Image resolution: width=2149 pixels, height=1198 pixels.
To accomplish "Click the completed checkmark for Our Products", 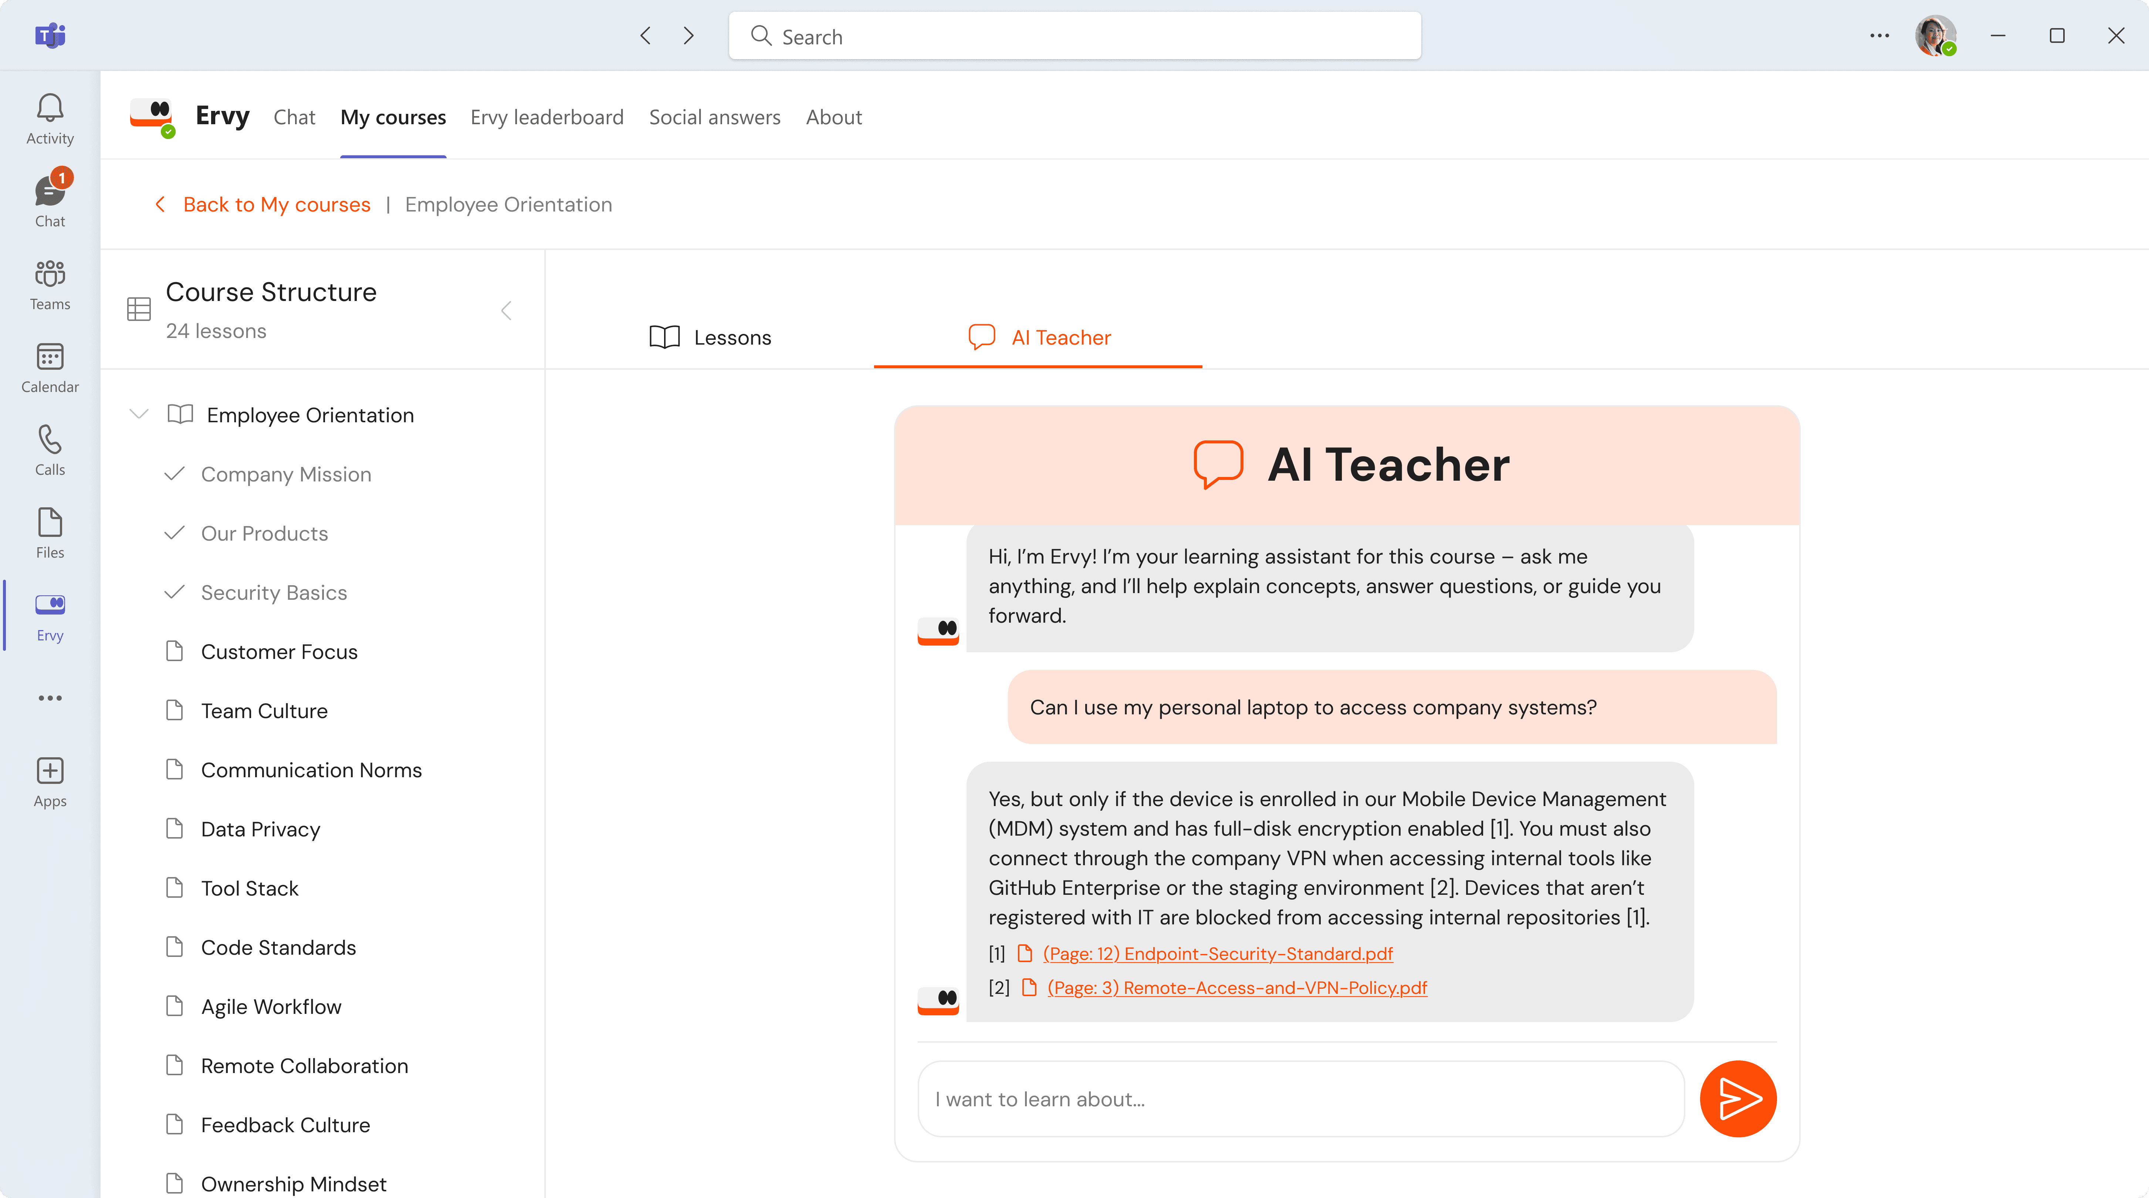I will 175,533.
